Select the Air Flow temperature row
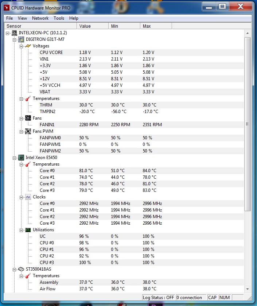This screenshot has width=257, height=306. coord(141,289)
